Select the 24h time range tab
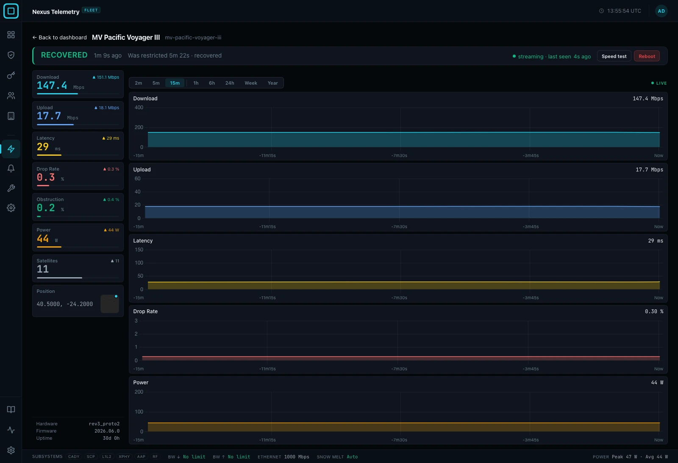Viewport: 678px width, 463px height. [x=230, y=83]
